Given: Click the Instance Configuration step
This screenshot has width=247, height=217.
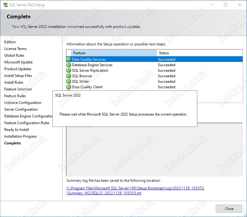Looking at the screenshot, I should click(x=23, y=103).
